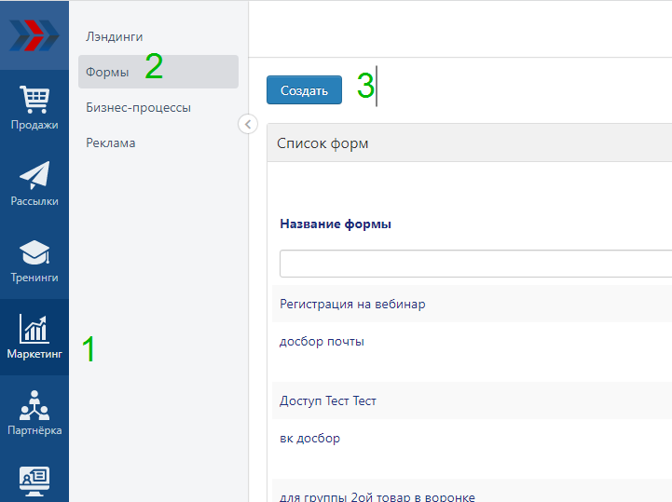Screen dimensions: 672x502
Task: Focus the form name filter field
Action: click(x=473, y=264)
